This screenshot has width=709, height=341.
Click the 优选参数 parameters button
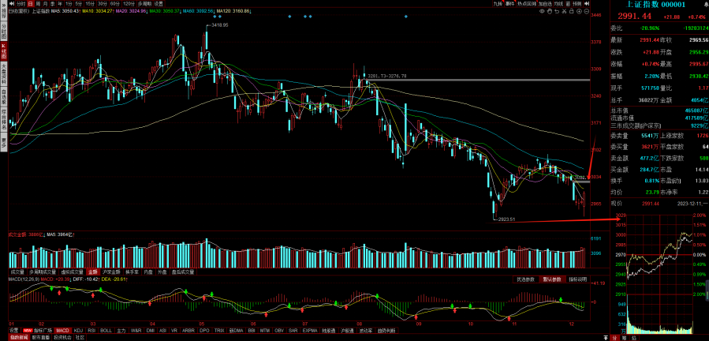point(526,279)
